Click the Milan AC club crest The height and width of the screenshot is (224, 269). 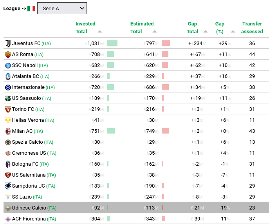tap(8, 131)
